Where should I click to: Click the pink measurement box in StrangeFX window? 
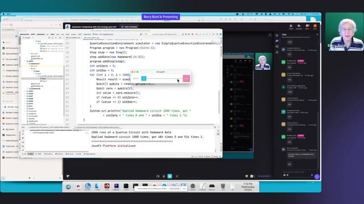187,78
